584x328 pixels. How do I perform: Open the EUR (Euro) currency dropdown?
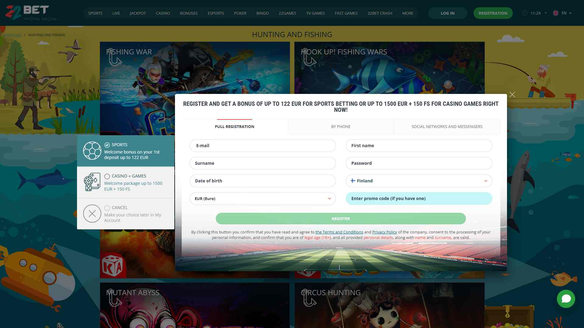(x=329, y=199)
